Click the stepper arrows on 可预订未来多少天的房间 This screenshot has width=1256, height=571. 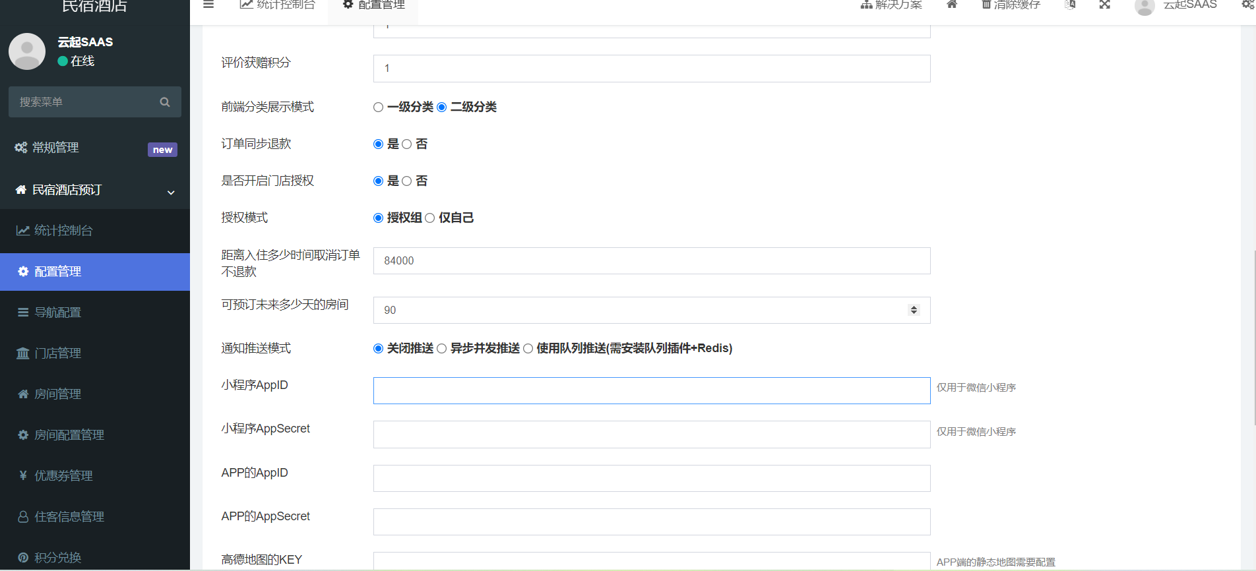pos(914,310)
